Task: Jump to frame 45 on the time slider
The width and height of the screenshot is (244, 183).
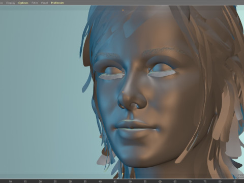Action: 115,181
